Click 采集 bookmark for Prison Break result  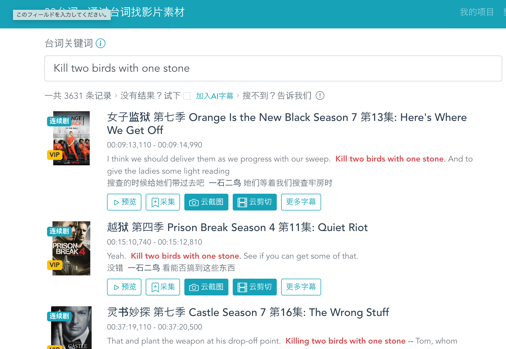tap(163, 287)
